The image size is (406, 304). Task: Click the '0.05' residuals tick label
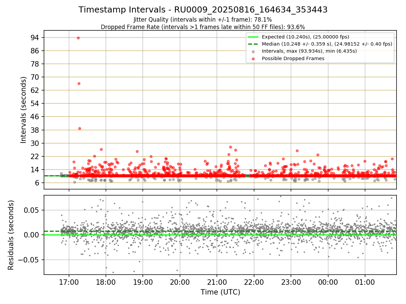(x=32, y=210)
